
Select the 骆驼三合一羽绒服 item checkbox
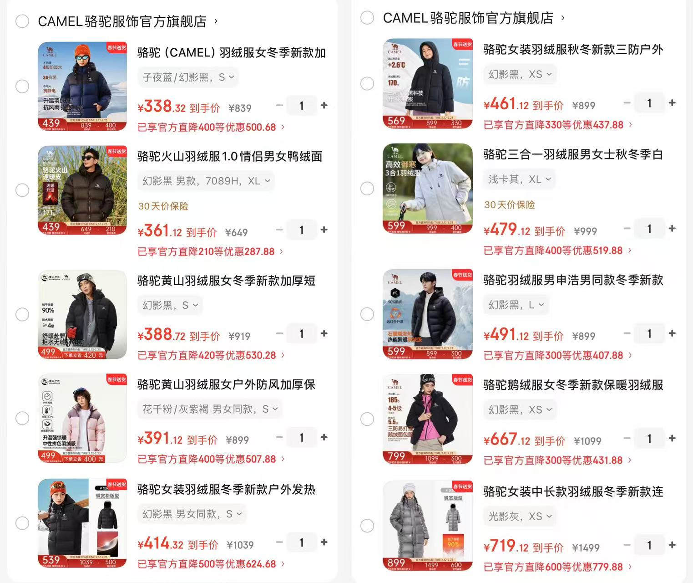[367, 188]
